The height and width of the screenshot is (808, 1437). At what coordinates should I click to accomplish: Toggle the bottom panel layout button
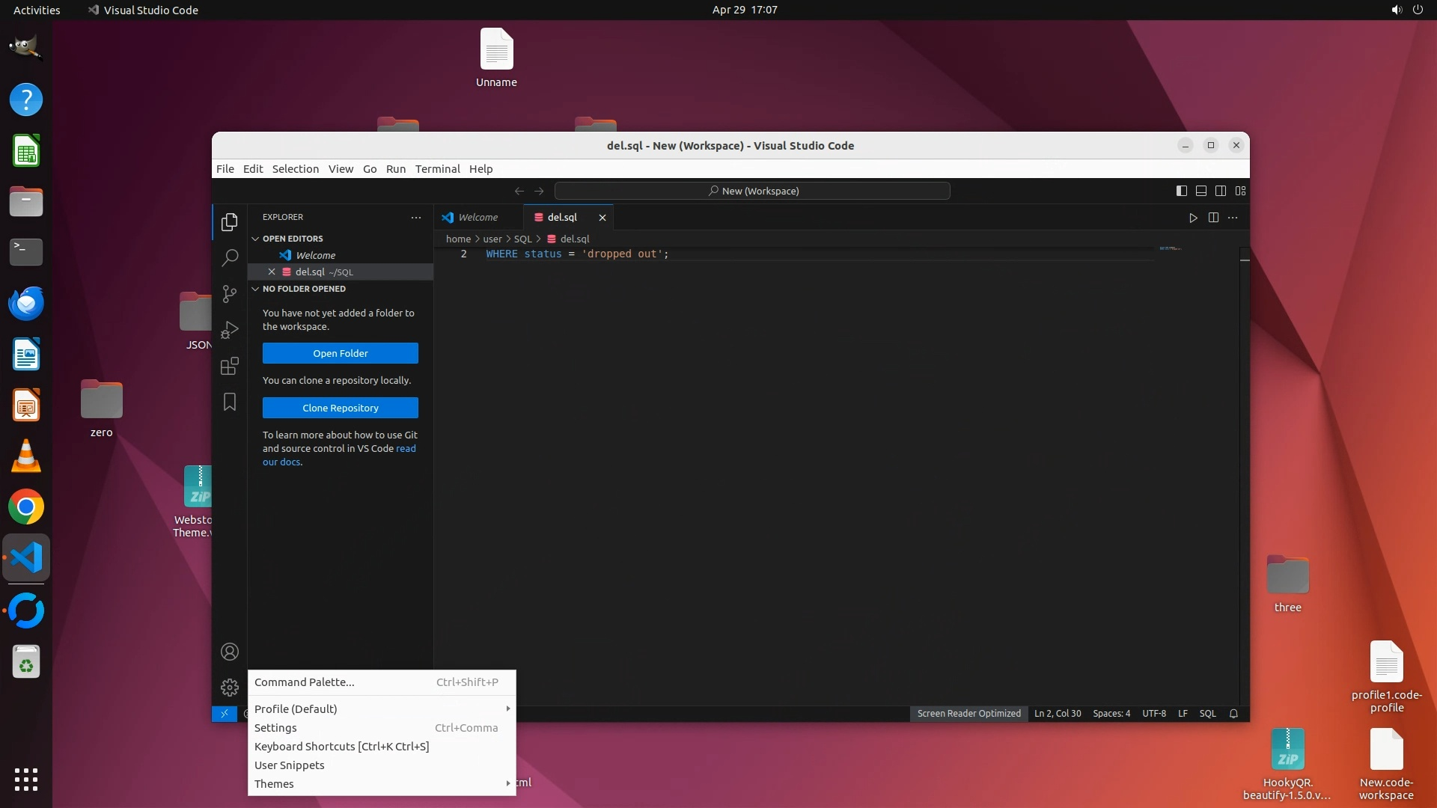coord(1200,191)
